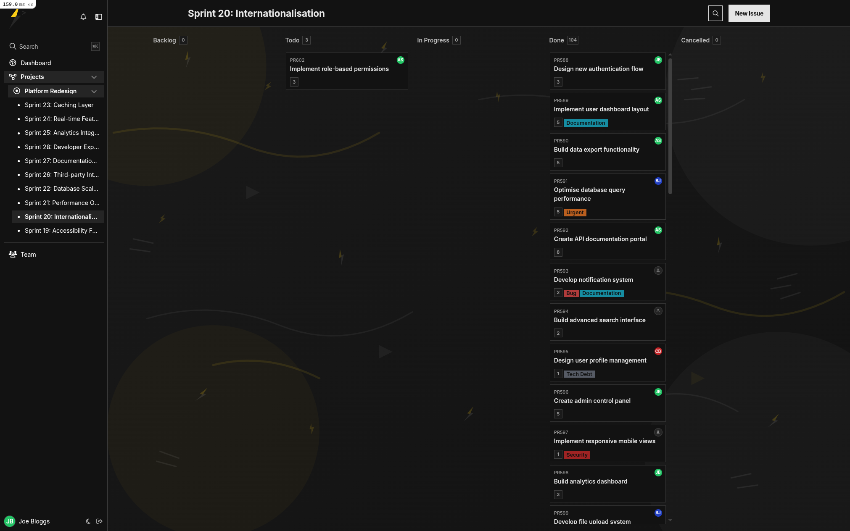Screen dimensions: 850x531
Task: Open the notifications bell icon
Action: 83,17
